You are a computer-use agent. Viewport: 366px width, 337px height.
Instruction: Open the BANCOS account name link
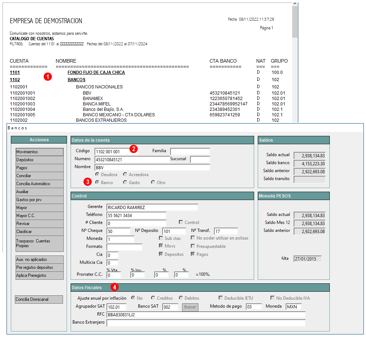coord(76,80)
